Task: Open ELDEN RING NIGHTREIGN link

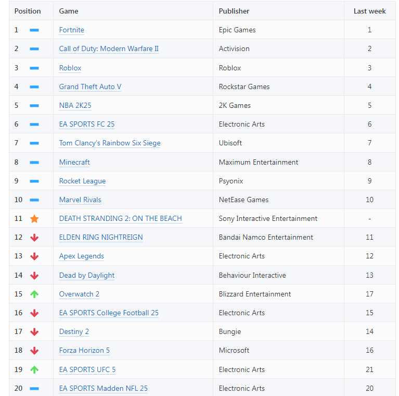Action: tap(101, 237)
